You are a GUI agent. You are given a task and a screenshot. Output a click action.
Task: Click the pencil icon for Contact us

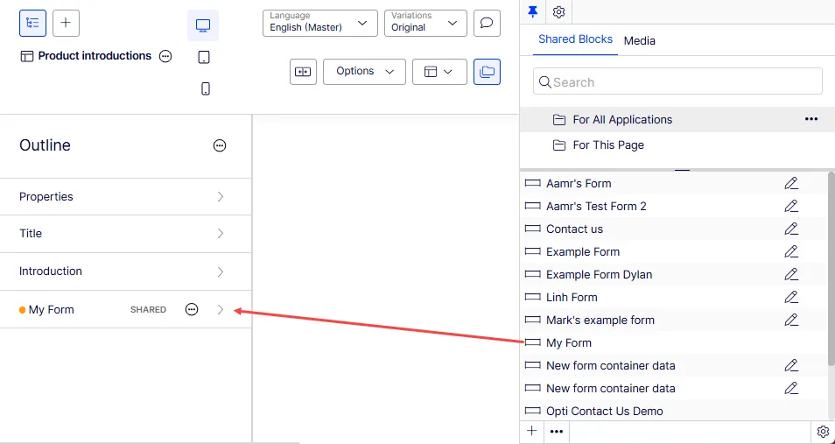pos(791,229)
